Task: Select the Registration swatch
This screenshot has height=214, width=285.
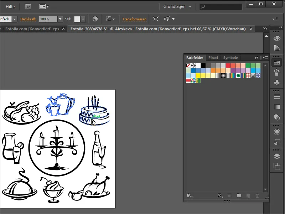Action: click(193, 65)
